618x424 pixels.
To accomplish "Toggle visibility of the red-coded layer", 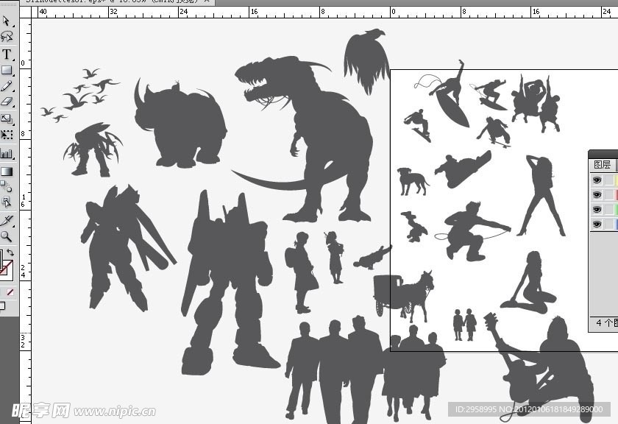I will (597, 195).
